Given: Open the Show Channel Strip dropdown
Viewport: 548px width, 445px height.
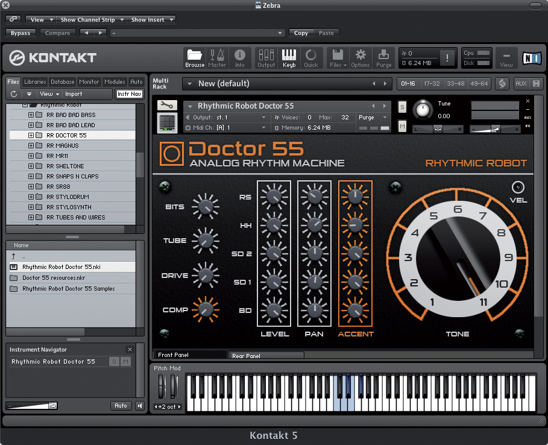Looking at the screenshot, I should 91,19.
